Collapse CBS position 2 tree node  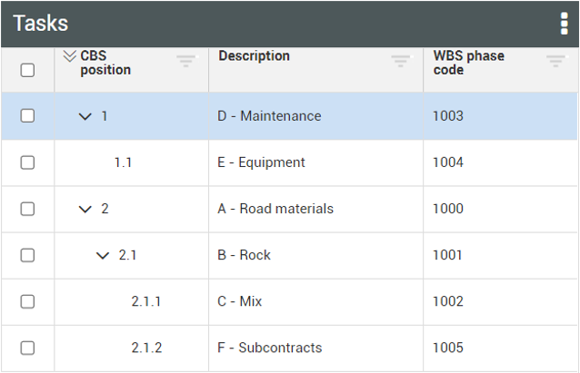click(85, 210)
